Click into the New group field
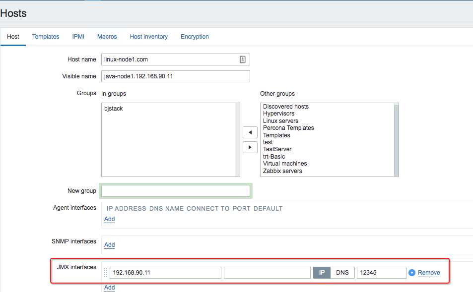 tap(176, 191)
